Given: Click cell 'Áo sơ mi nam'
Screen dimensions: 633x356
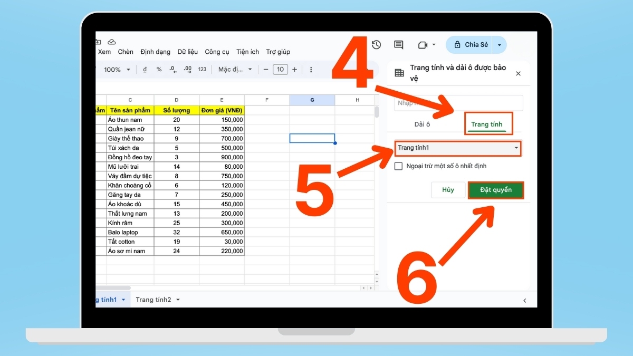Looking at the screenshot, I should tap(130, 251).
